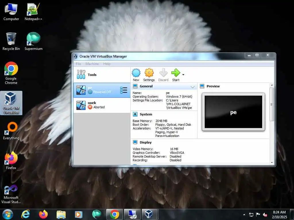This screenshot has height=220, width=294.
Task: Click the pe preview thumbnail
Action: (233, 112)
